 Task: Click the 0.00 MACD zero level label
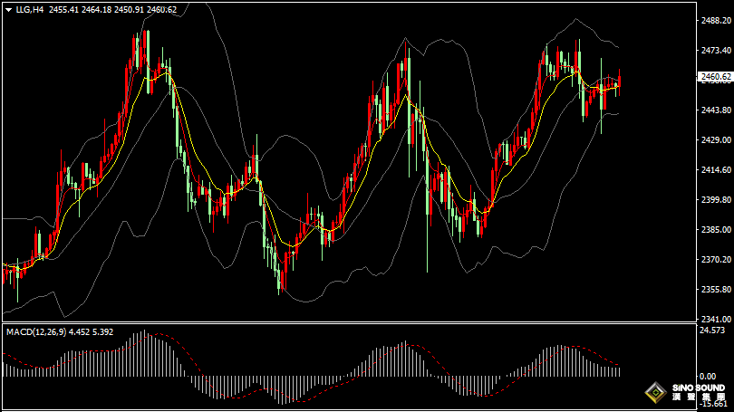tap(708, 376)
